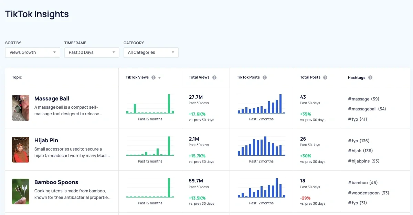The image size is (413, 215).
Task: Click the help icon beside Total Views
Action: (x=214, y=77)
